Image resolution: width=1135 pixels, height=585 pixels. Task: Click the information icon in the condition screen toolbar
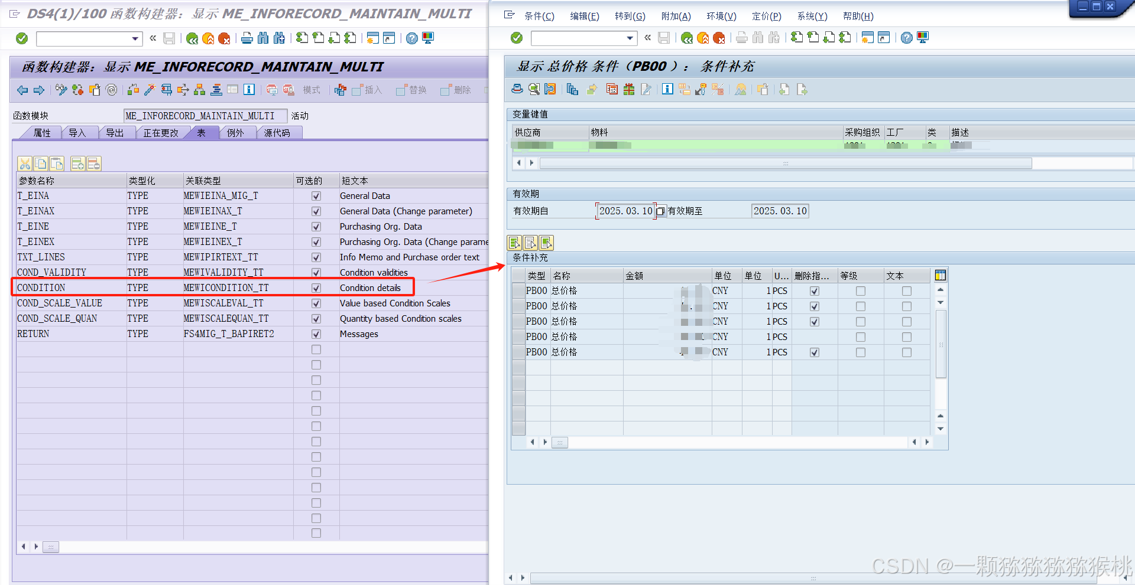pos(667,90)
